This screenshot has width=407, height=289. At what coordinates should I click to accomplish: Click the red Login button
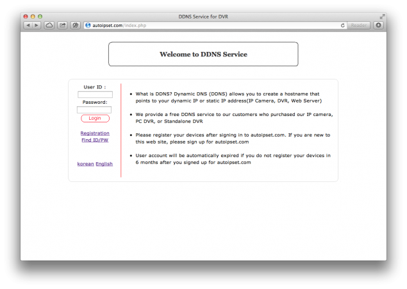[95, 119]
